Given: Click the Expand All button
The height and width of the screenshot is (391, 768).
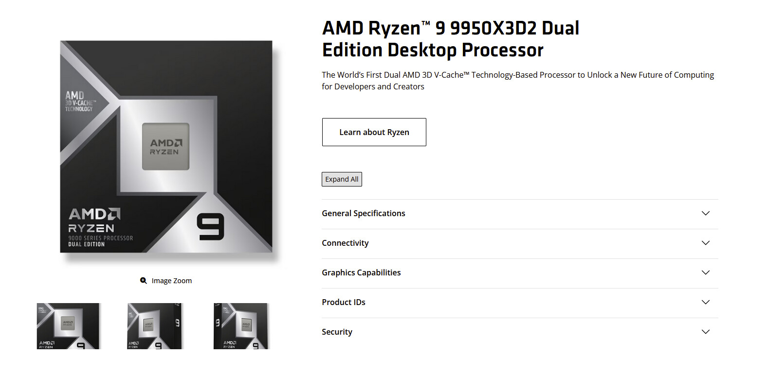Looking at the screenshot, I should 342,179.
